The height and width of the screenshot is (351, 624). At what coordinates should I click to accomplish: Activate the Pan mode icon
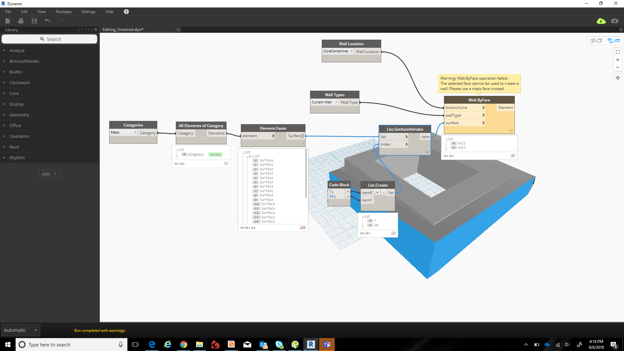618,78
